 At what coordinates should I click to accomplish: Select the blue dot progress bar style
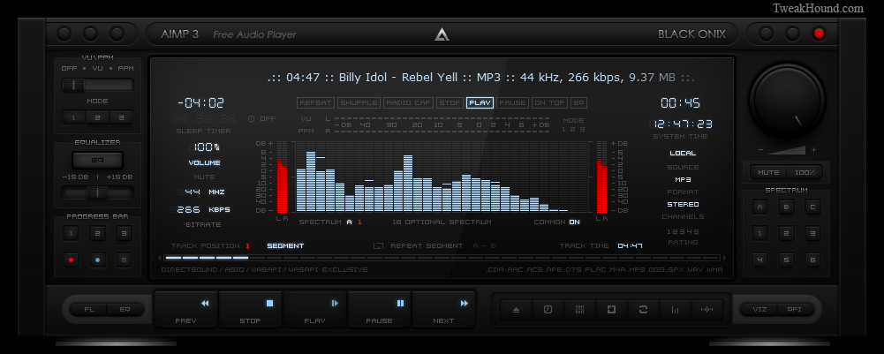[97, 260]
